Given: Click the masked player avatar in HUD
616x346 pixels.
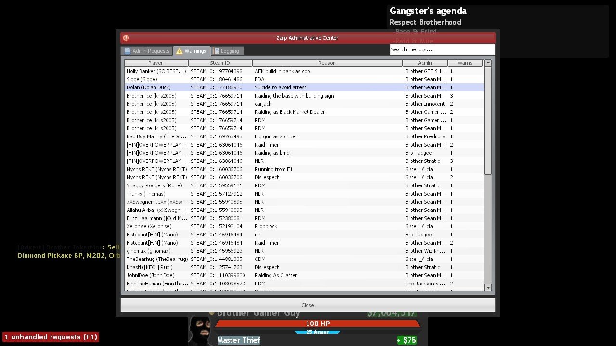Looking at the screenshot, I should (x=200, y=331).
